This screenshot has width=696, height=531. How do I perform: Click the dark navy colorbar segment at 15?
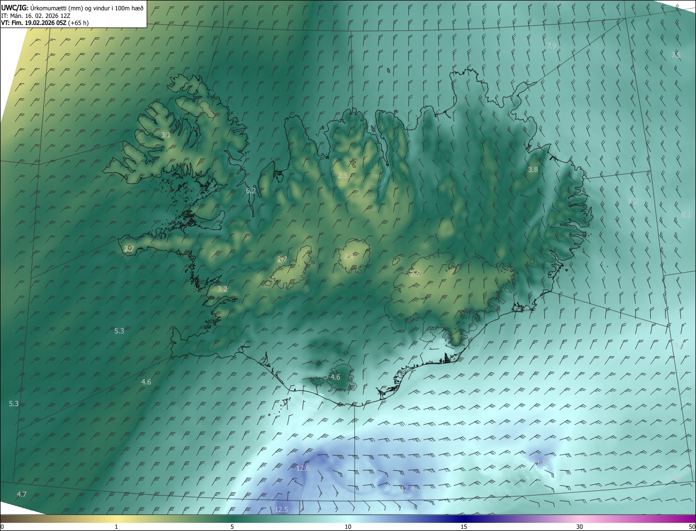(x=464, y=519)
